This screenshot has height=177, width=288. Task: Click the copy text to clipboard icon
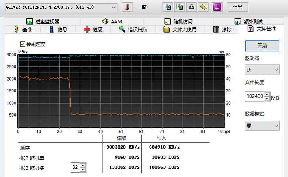[x=168, y=7]
